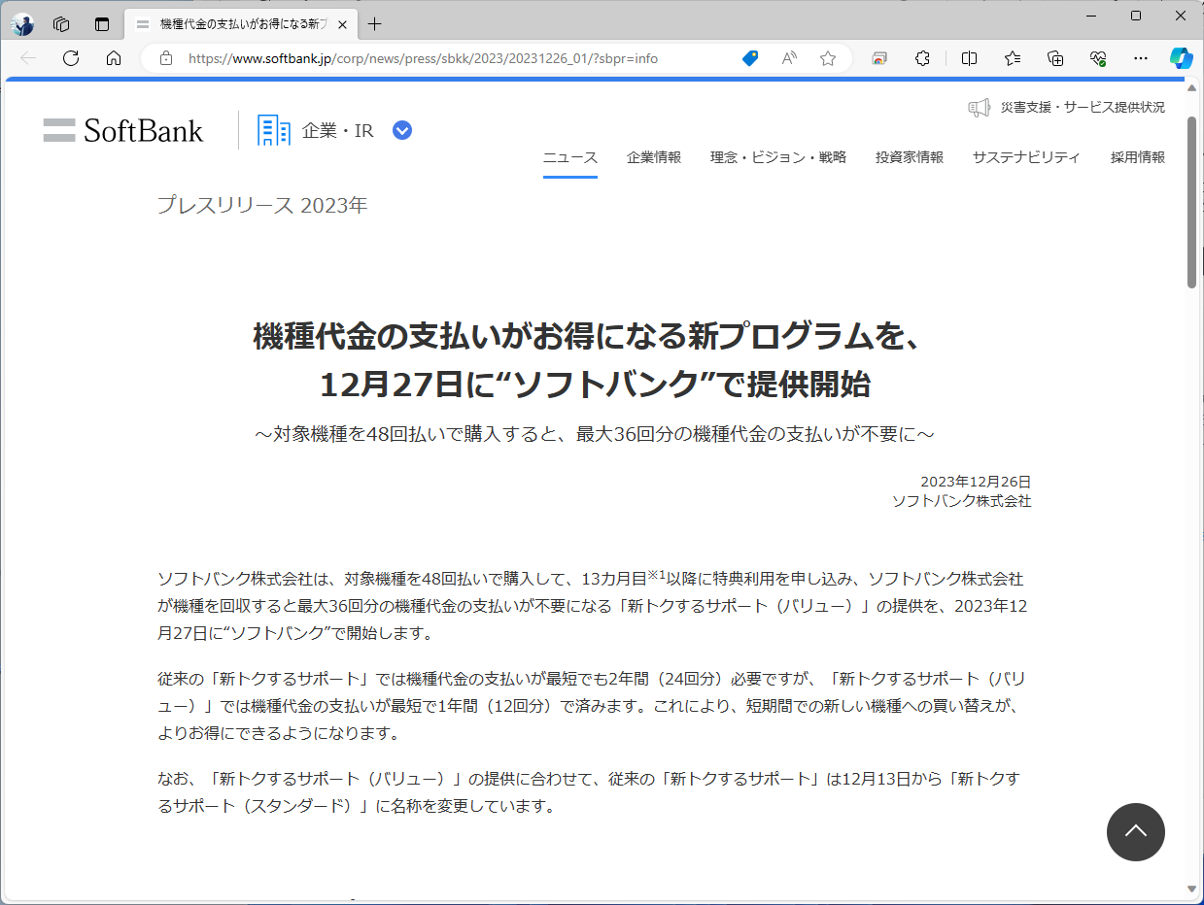Image resolution: width=1204 pixels, height=905 pixels.
Task: Click the back-to-top circular button
Action: coord(1135,832)
